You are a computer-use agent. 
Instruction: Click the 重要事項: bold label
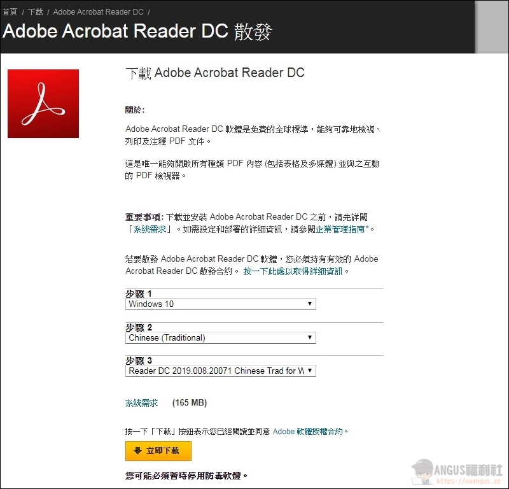144,217
